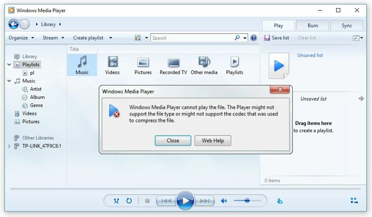This screenshot has width=372, height=217.
Task: Click the View options icon
Action: tap(138, 38)
